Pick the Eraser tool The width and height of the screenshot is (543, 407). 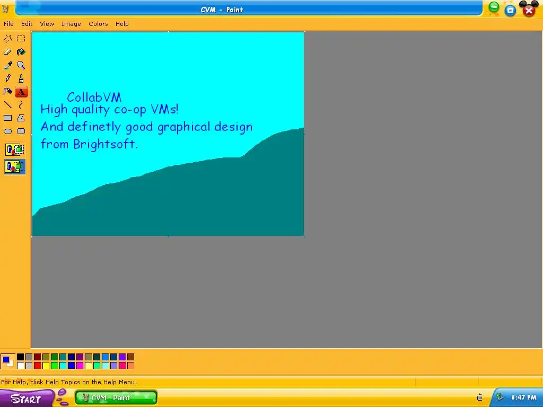(x=7, y=52)
